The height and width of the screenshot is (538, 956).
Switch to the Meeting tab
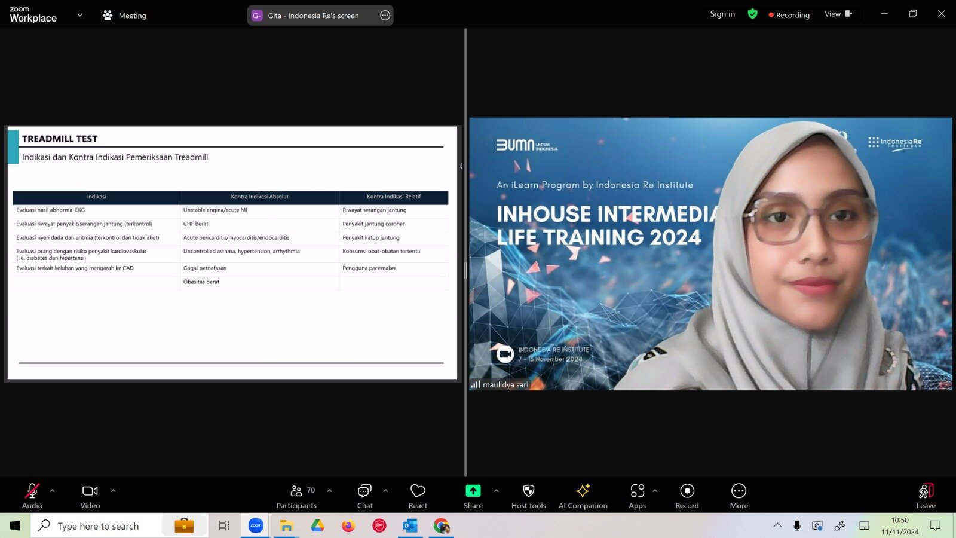click(x=124, y=16)
